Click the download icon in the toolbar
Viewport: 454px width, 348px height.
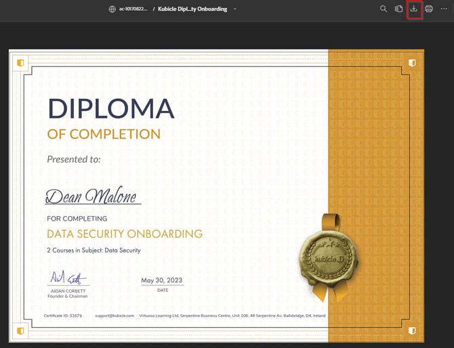[414, 9]
